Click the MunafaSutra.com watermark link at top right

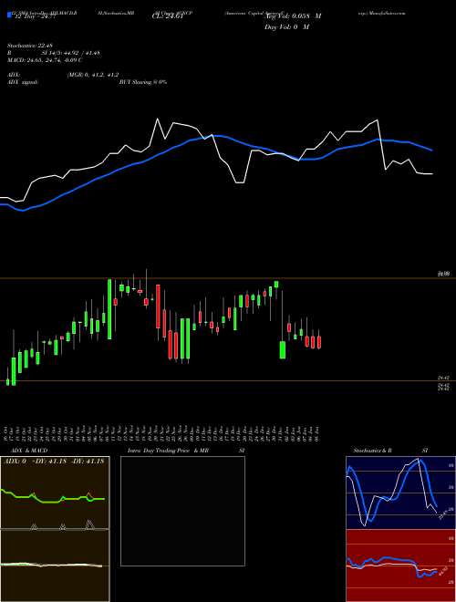(383, 13)
